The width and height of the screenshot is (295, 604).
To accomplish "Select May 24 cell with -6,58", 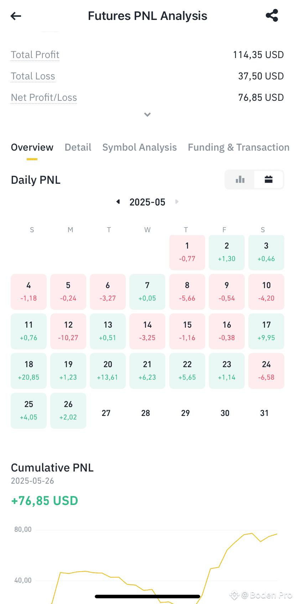I will pyautogui.click(x=266, y=371).
